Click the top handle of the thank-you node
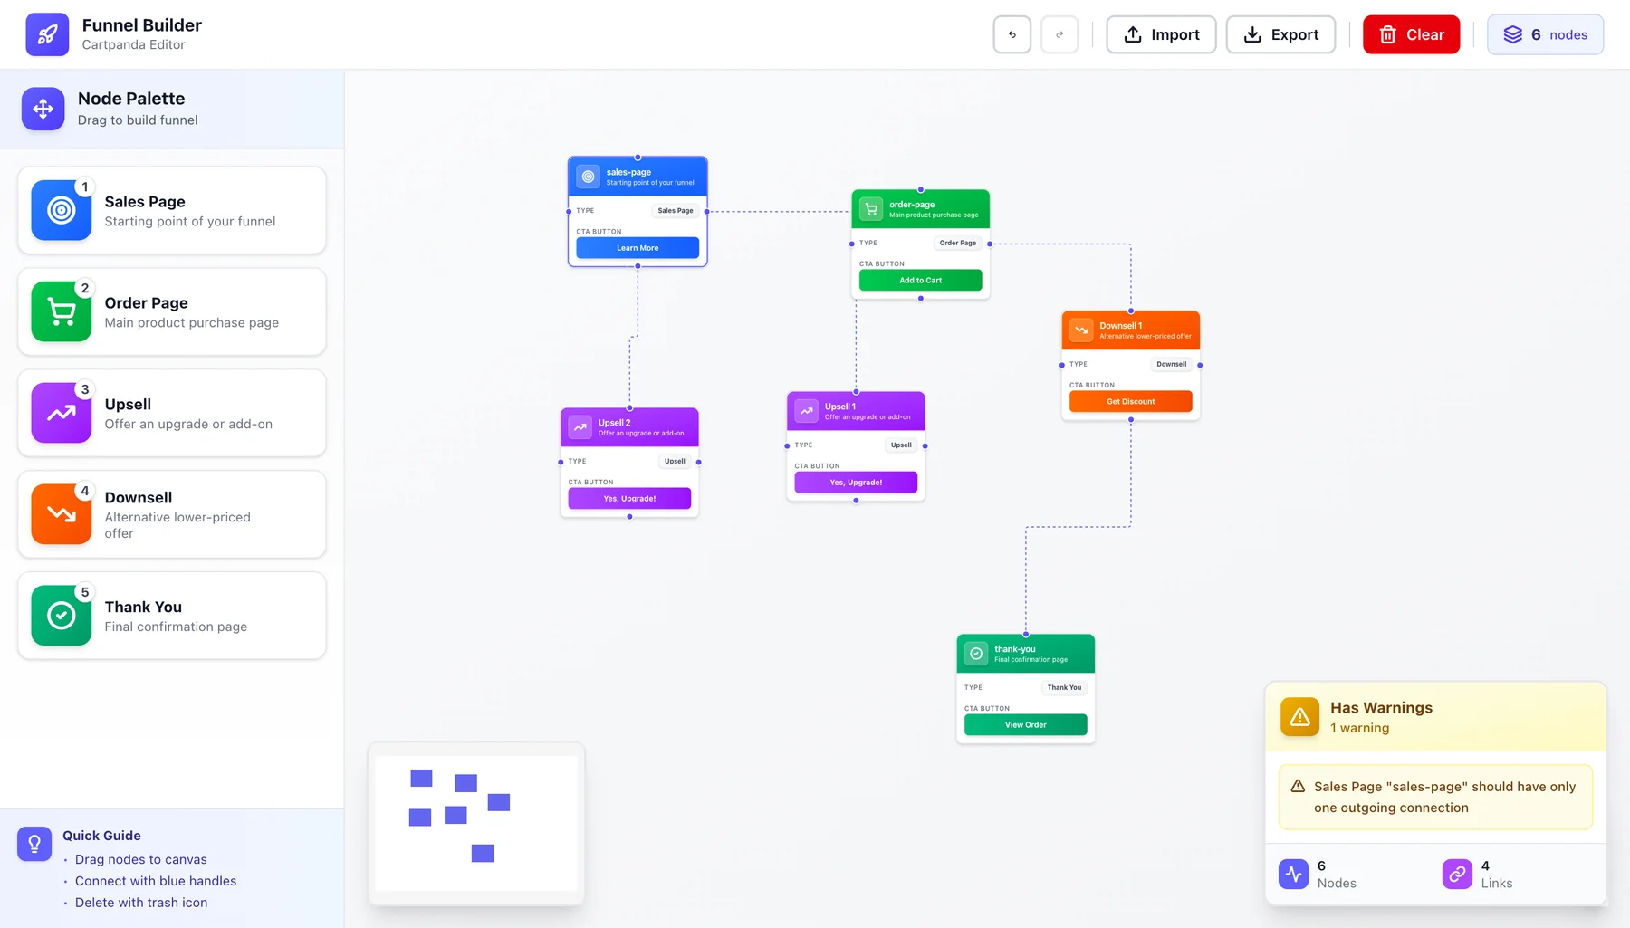1630x928 pixels. pos(1026,635)
